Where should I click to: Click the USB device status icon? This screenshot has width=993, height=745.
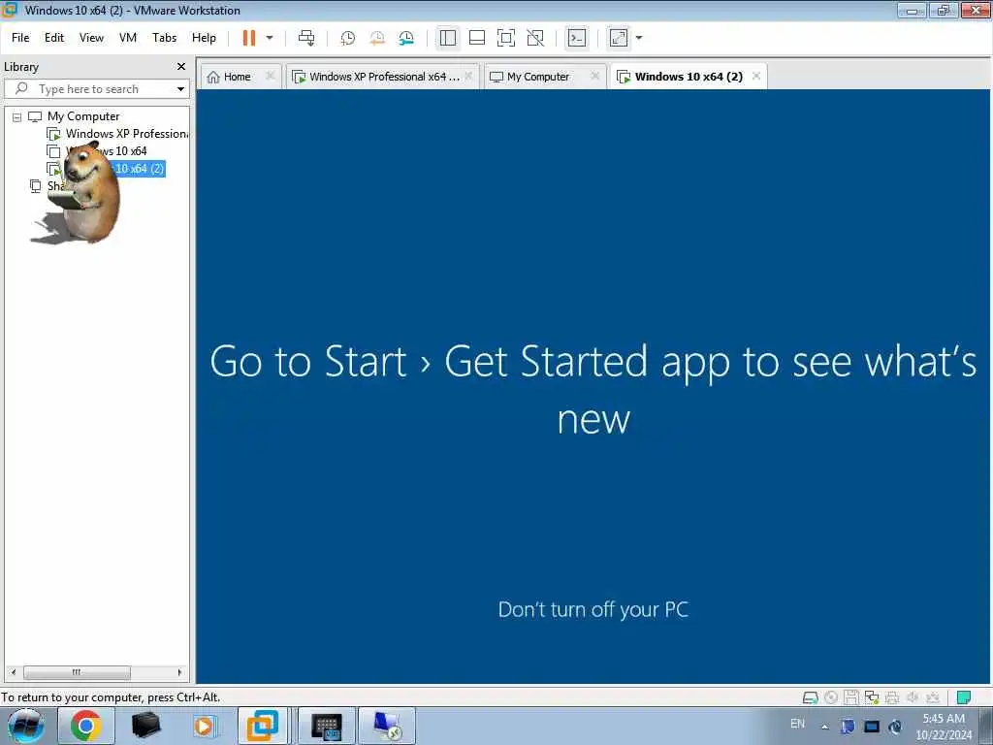[933, 697]
